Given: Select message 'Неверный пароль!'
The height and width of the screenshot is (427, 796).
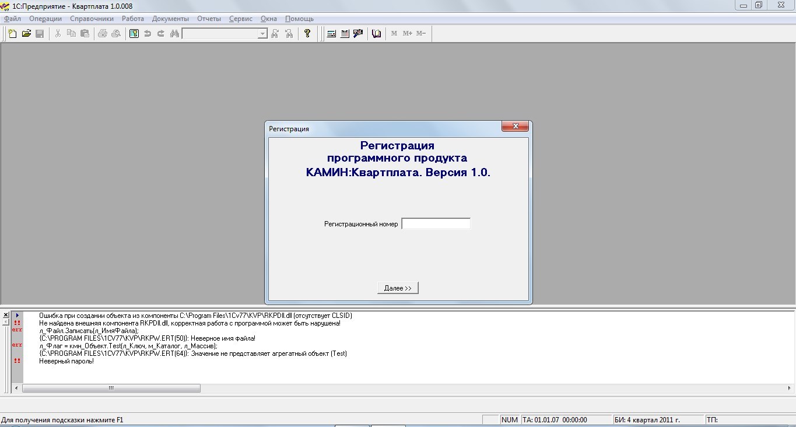Looking at the screenshot, I should [66, 361].
